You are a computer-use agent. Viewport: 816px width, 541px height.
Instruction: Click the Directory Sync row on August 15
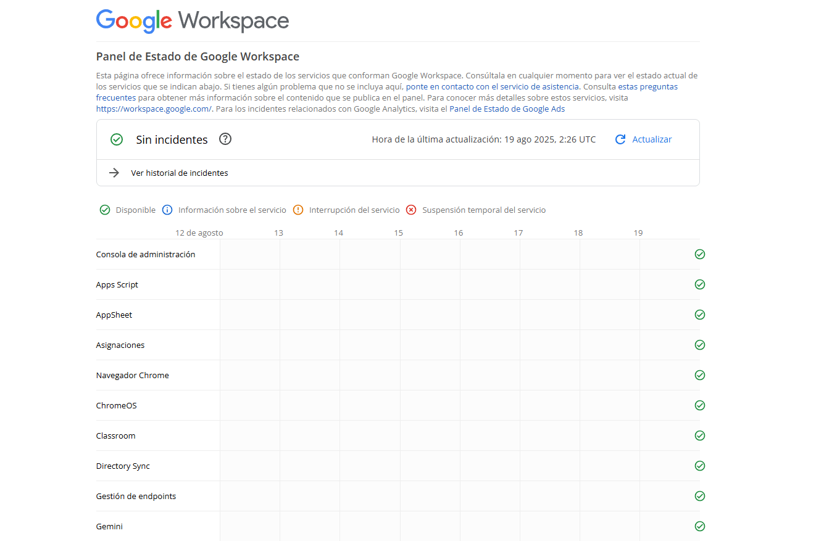coord(430,466)
